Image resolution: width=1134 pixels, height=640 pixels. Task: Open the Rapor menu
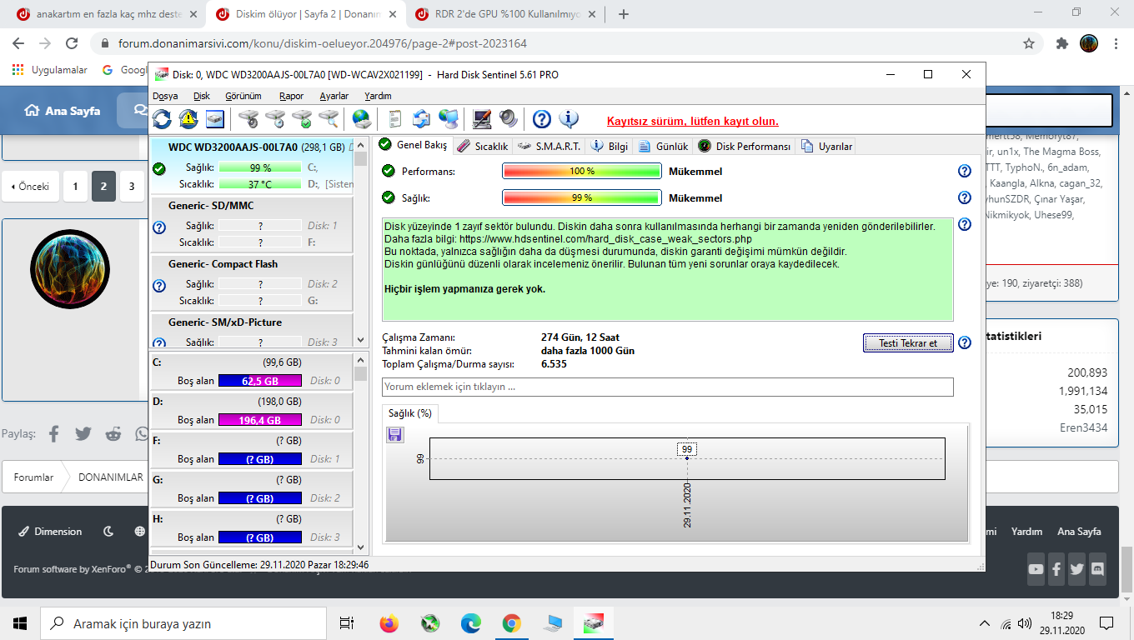coord(291,96)
